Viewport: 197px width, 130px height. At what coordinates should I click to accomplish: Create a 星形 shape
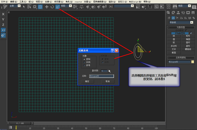tap(188, 46)
